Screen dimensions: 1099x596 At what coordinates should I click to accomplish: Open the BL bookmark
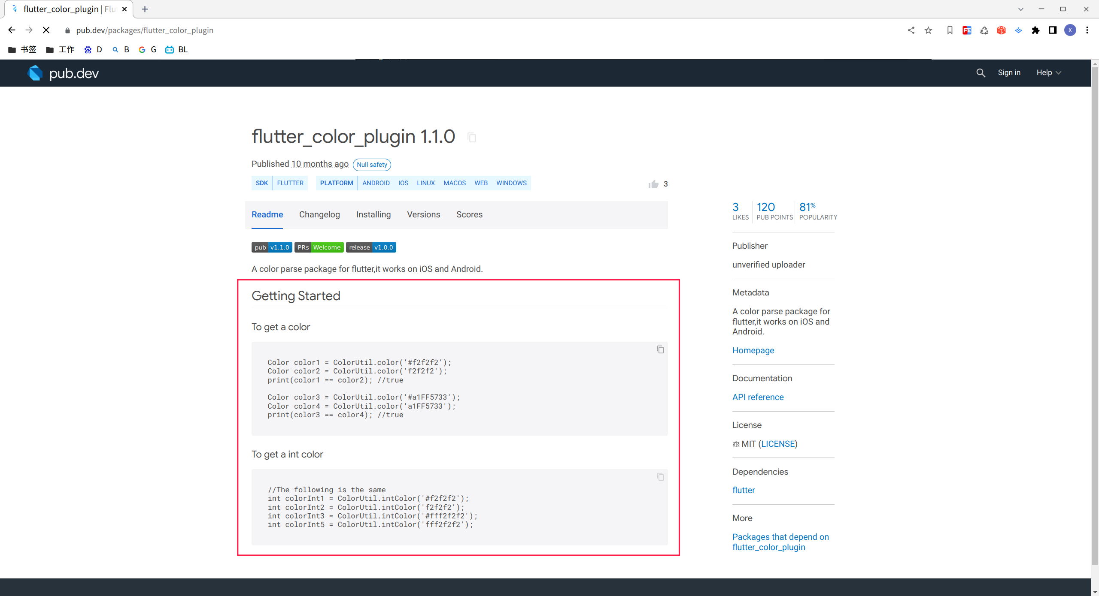click(176, 50)
